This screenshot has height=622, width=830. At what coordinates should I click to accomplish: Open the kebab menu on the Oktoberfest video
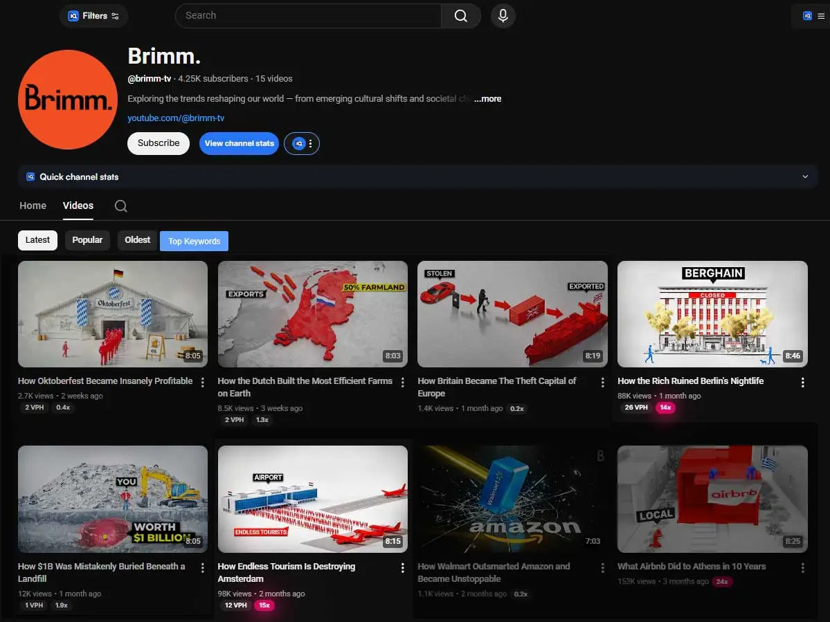(x=202, y=381)
